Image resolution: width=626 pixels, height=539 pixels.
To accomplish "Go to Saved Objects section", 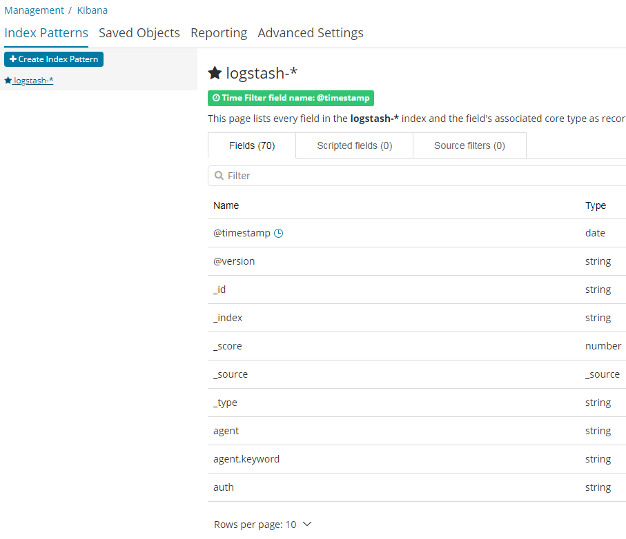I will (139, 32).
